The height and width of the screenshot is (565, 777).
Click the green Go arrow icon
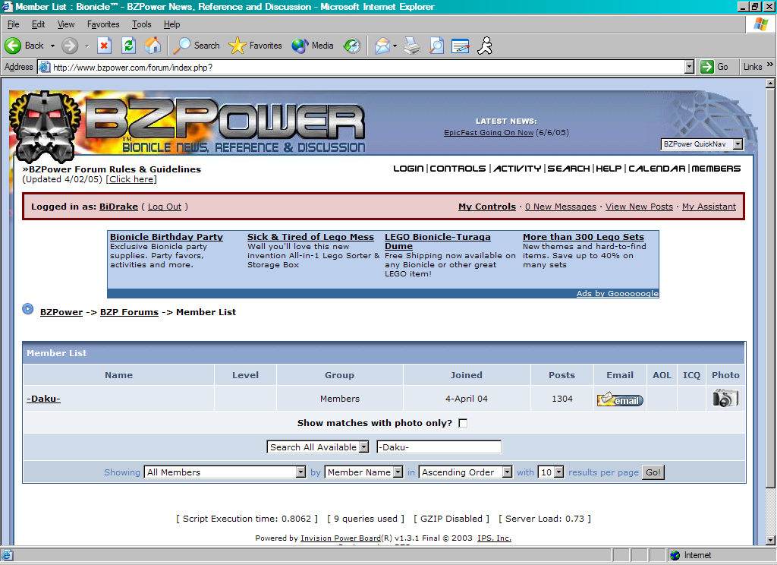click(707, 67)
